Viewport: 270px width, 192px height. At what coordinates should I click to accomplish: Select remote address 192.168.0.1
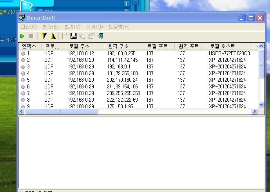point(119,67)
